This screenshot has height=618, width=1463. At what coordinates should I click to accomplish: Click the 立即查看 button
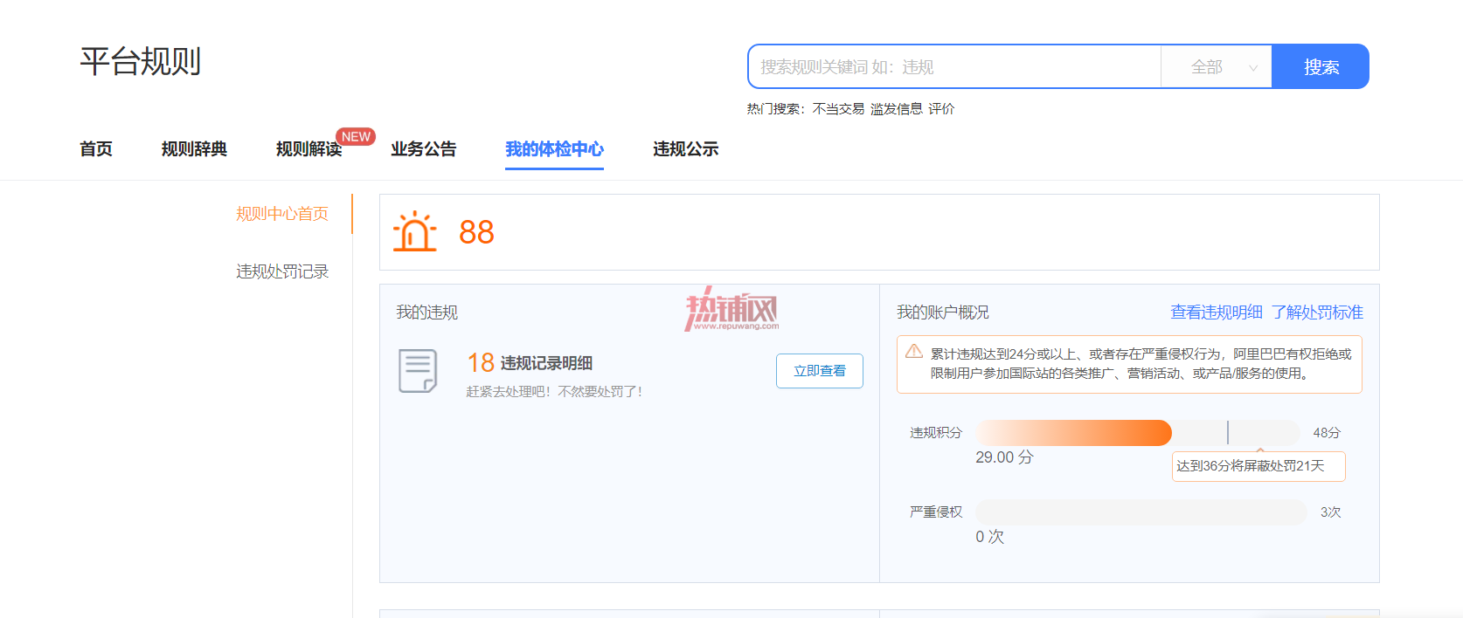click(820, 371)
